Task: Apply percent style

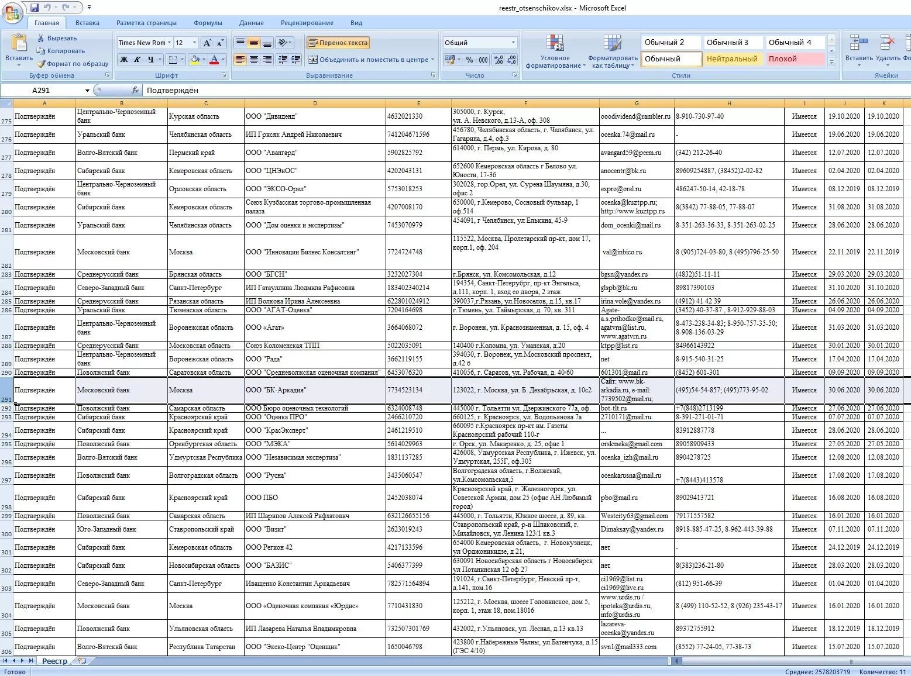Action: click(469, 60)
